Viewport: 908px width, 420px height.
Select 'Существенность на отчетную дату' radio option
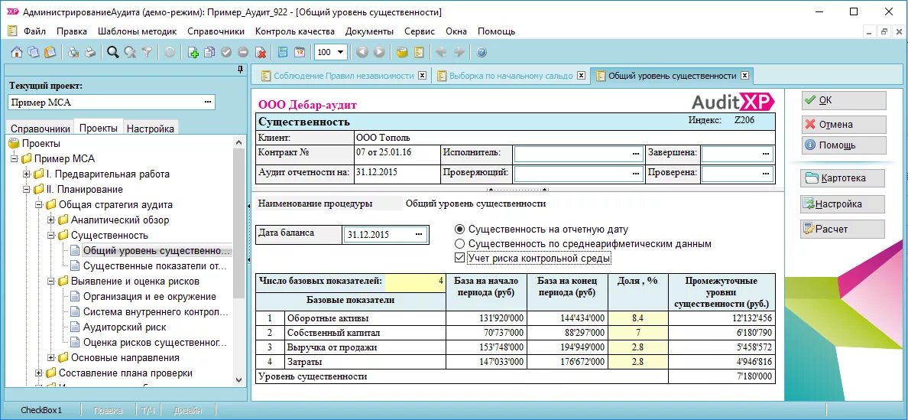tap(460, 230)
